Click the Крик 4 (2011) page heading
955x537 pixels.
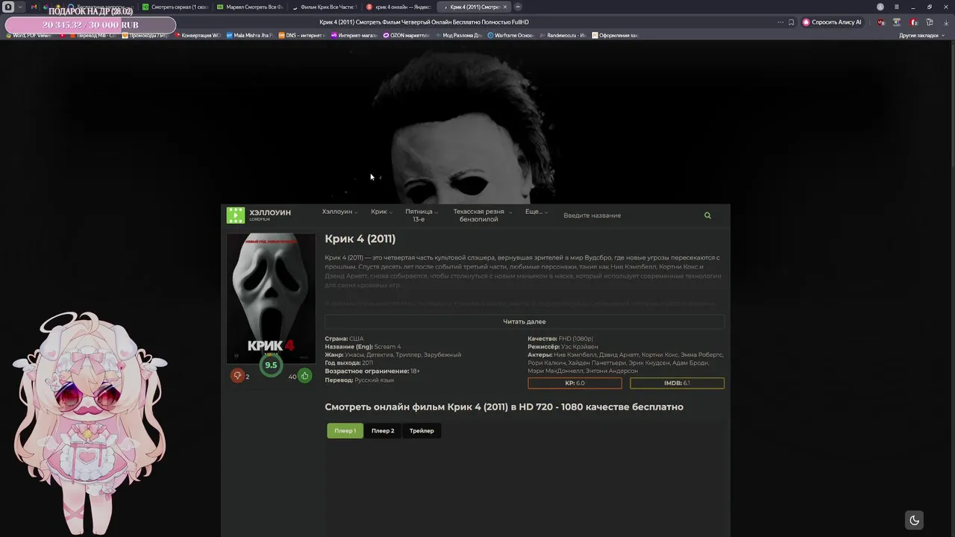(x=360, y=239)
